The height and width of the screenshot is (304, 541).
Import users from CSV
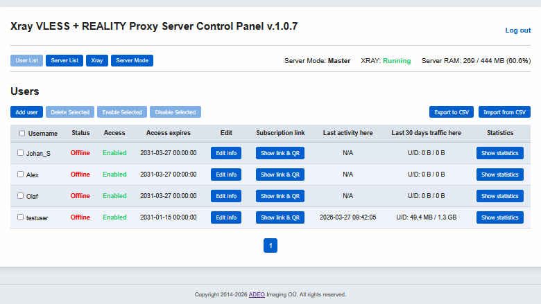(x=504, y=112)
